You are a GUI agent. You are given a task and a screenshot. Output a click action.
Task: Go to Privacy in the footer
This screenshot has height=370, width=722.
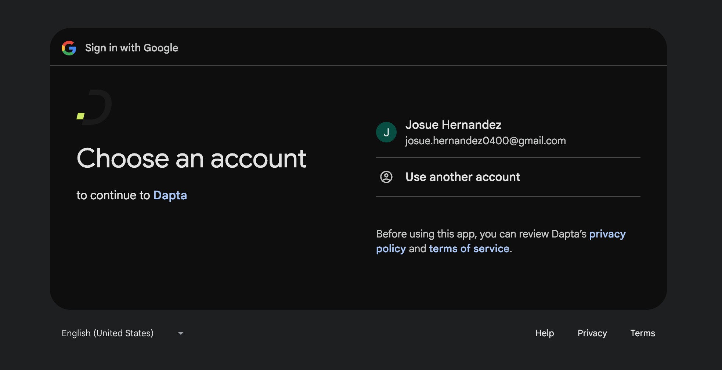point(592,333)
